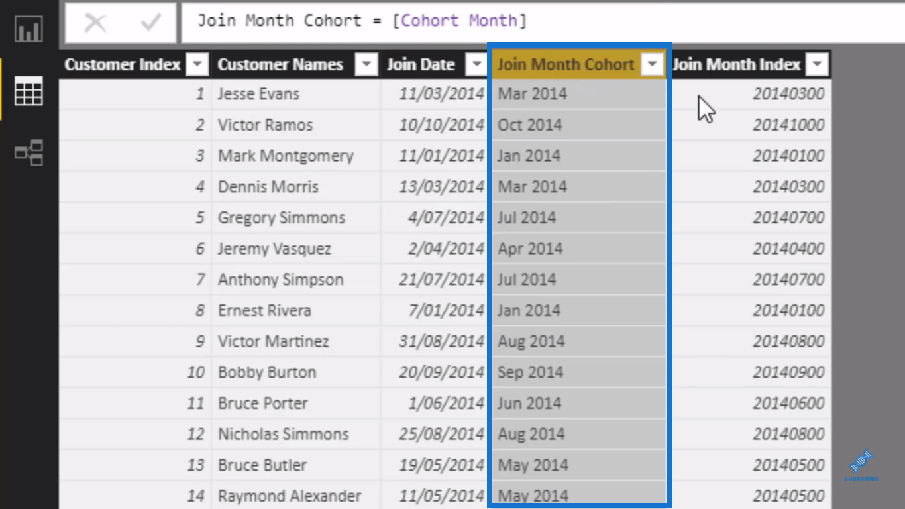Open Join Month Cohort filter dropdown

point(653,64)
